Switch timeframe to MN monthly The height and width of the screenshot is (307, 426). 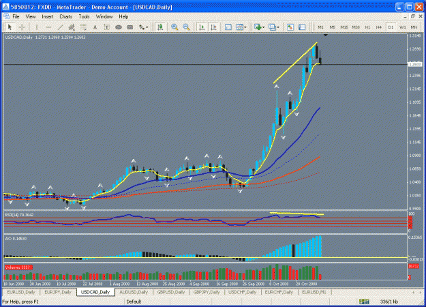tap(414, 27)
